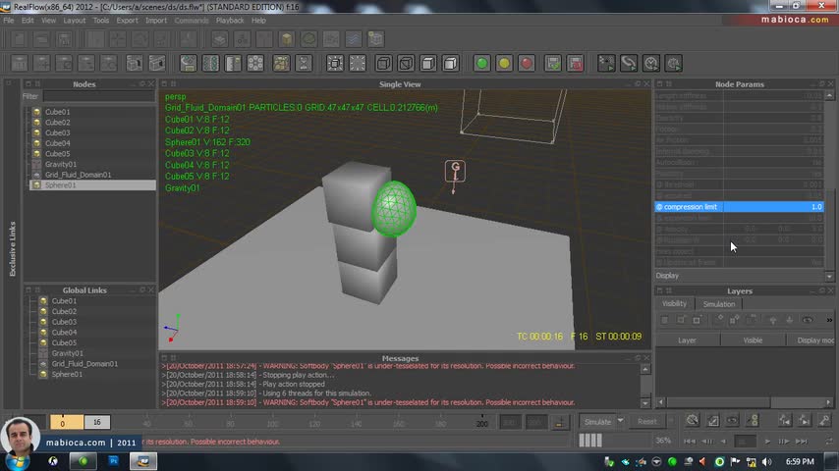Click the bounding box display mode icon
839x471 pixels.
click(x=383, y=64)
